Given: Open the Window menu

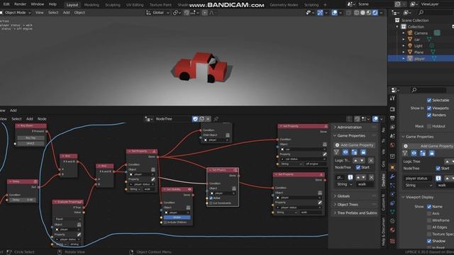Looking at the screenshot, I should click(x=38, y=4).
